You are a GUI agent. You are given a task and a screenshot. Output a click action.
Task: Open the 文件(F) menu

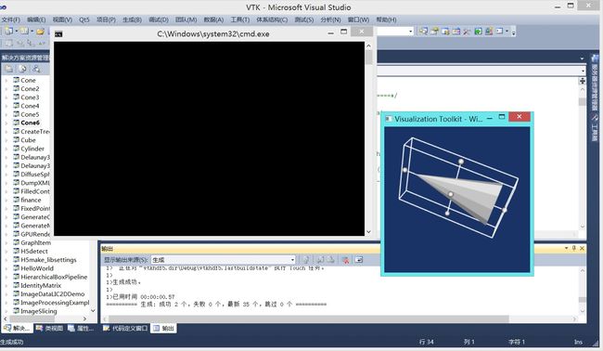(x=11, y=19)
